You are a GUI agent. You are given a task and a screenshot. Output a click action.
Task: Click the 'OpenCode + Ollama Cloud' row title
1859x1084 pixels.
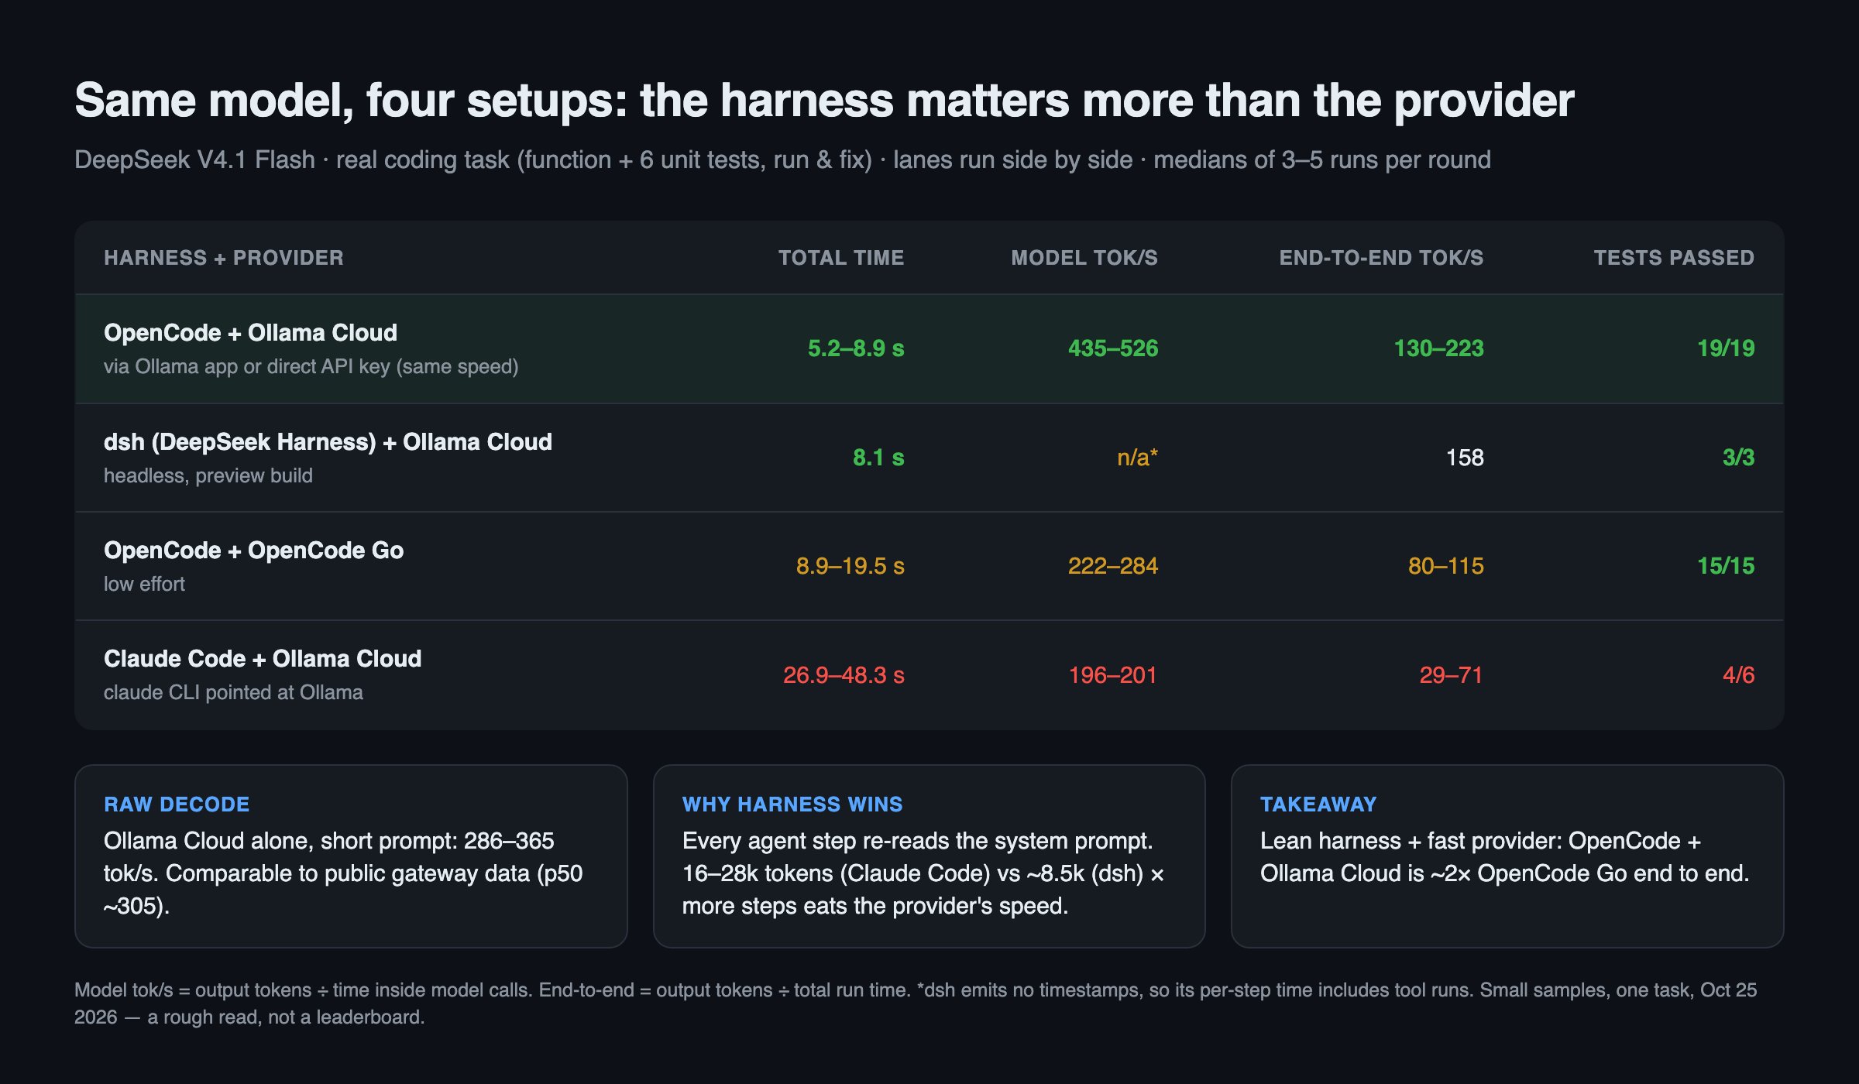coord(250,333)
